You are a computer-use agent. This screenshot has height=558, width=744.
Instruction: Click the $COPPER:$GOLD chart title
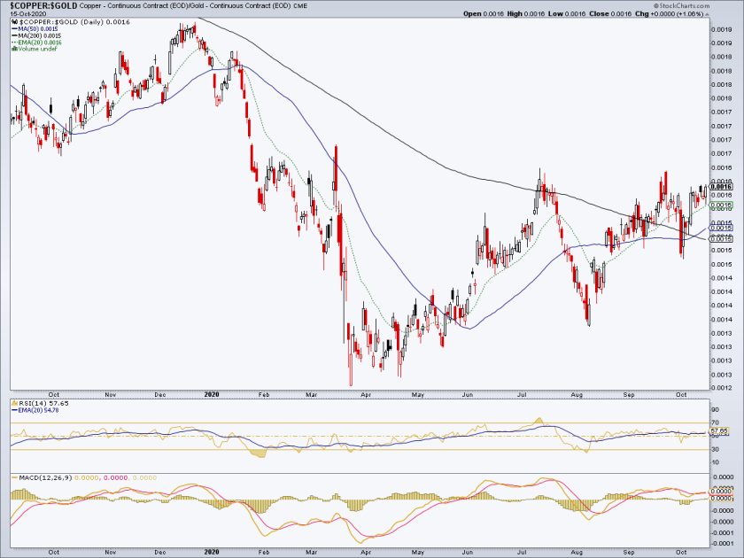[x=43, y=5]
